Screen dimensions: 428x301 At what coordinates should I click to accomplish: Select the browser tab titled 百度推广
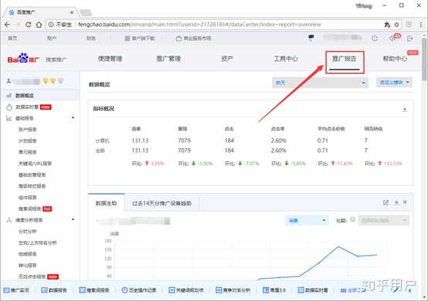tap(42, 12)
